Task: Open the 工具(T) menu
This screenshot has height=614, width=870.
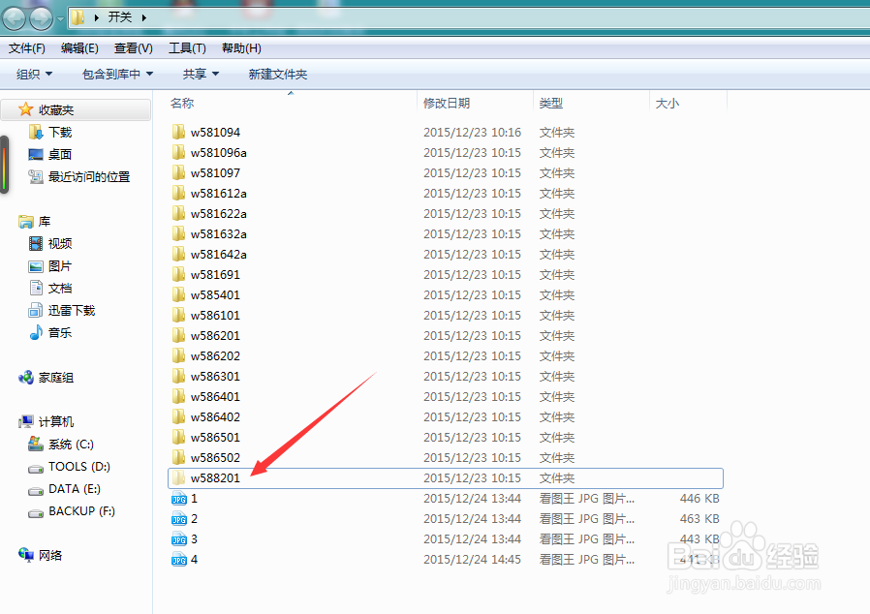Action: (187, 48)
